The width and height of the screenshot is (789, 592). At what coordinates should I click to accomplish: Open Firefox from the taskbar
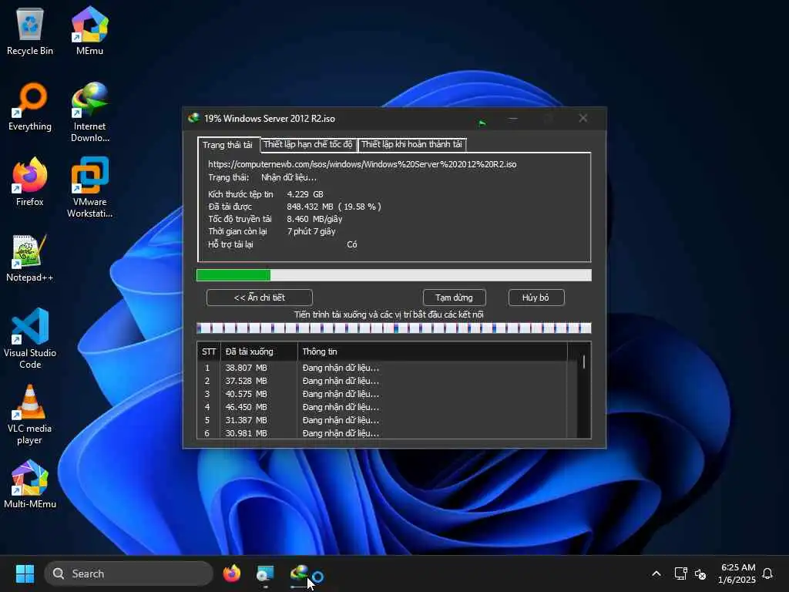tap(231, 573)
